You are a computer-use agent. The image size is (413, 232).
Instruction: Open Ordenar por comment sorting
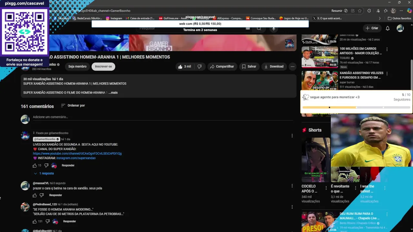tap(73, 106)
